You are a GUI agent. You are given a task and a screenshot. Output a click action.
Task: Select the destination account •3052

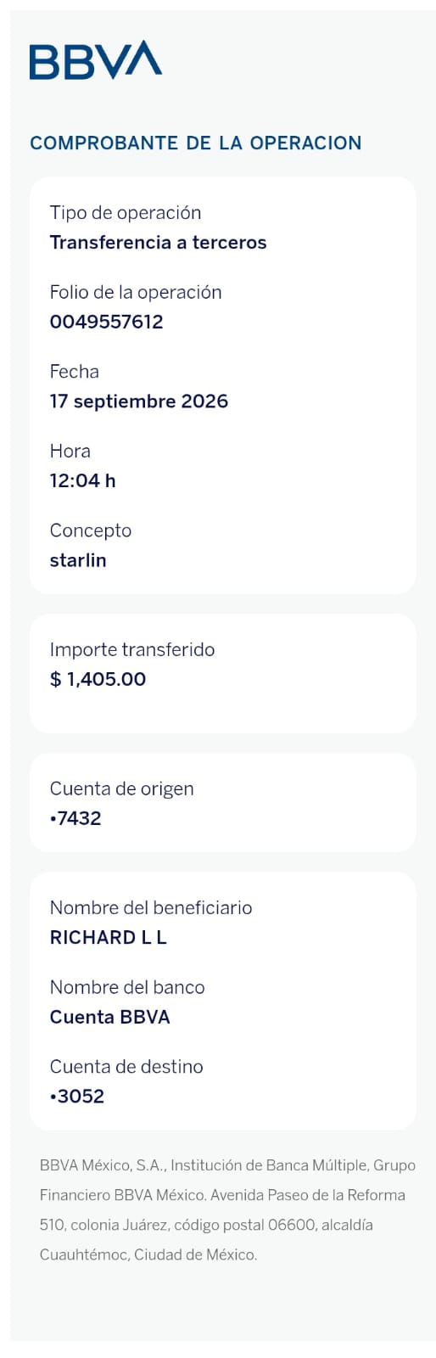coord(77,1096)
